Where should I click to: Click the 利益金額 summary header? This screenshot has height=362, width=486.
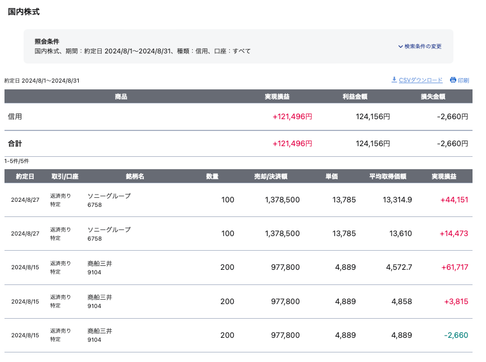pos(355,97)
